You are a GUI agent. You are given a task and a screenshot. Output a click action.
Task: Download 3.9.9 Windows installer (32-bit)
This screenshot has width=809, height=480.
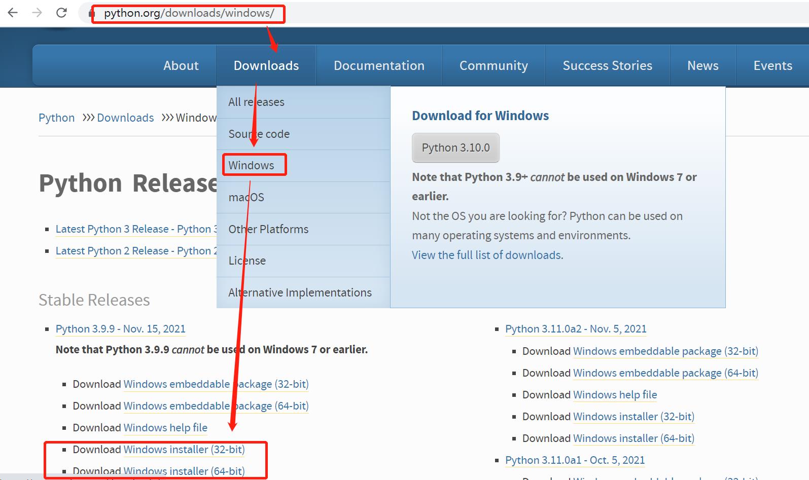coord(184,450)
